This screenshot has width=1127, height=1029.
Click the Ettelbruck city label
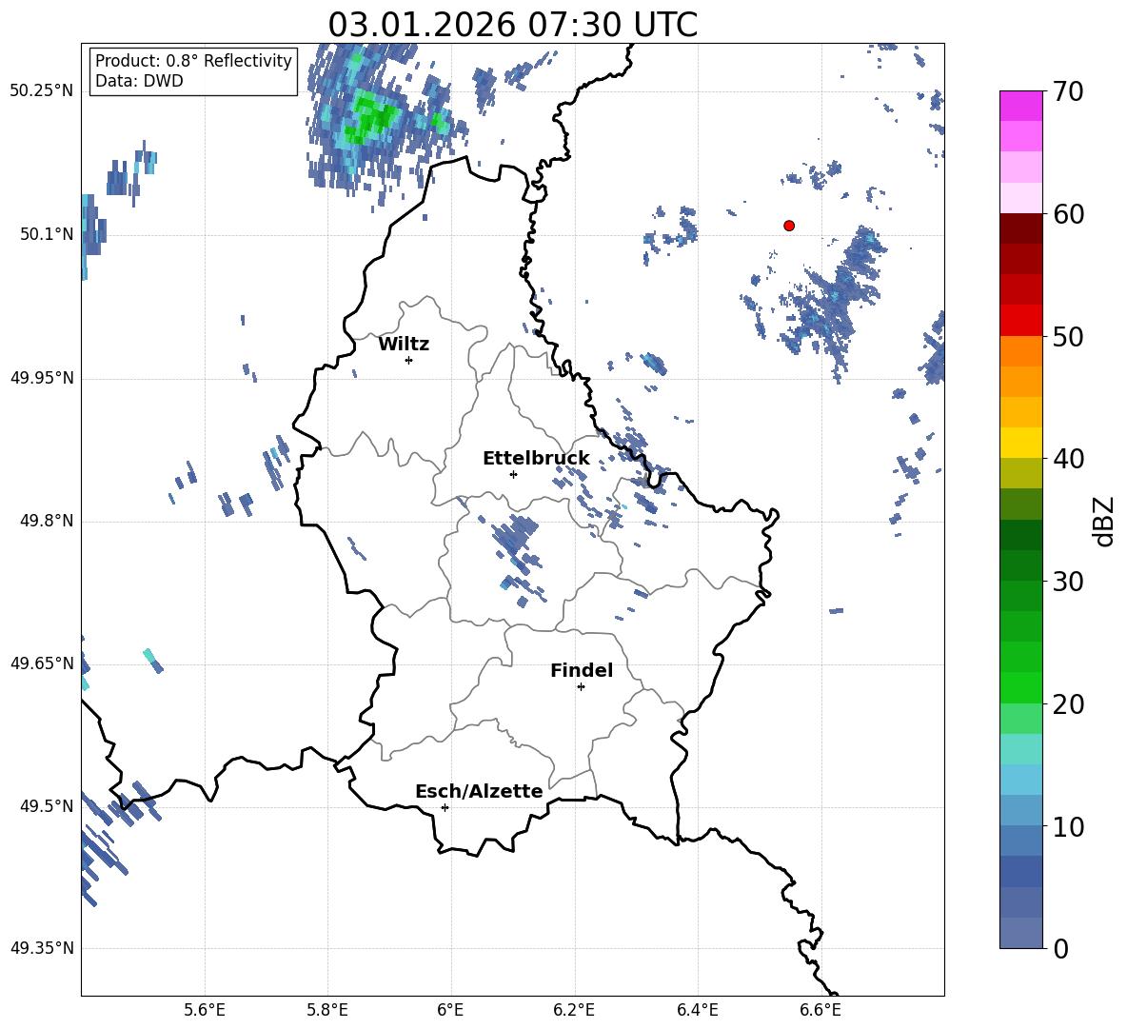[536, 459]
